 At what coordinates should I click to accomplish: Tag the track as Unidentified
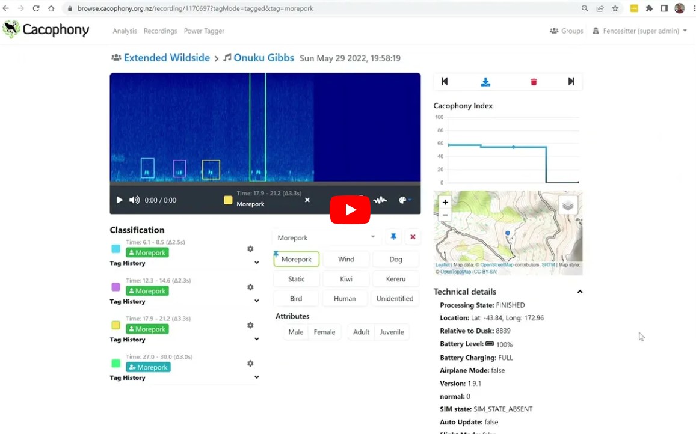point(395,298)
